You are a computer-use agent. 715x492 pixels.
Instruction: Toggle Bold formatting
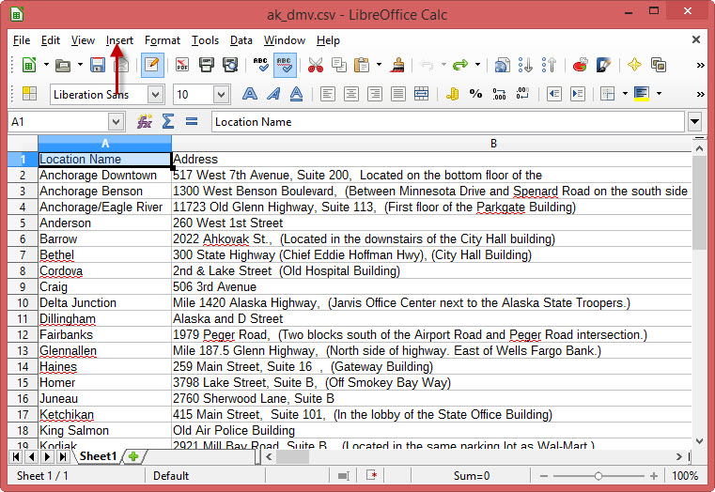[249, 94]
